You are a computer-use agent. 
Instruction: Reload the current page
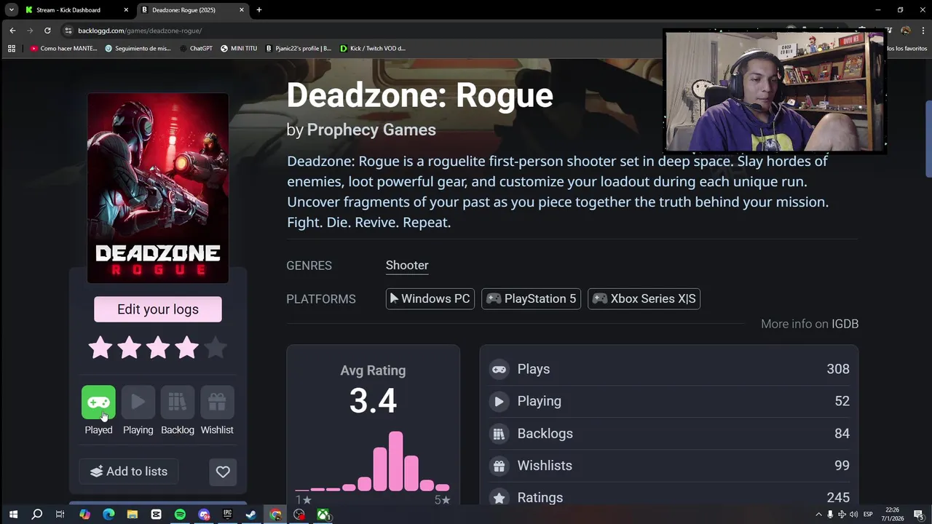click(x=47, y=31)
